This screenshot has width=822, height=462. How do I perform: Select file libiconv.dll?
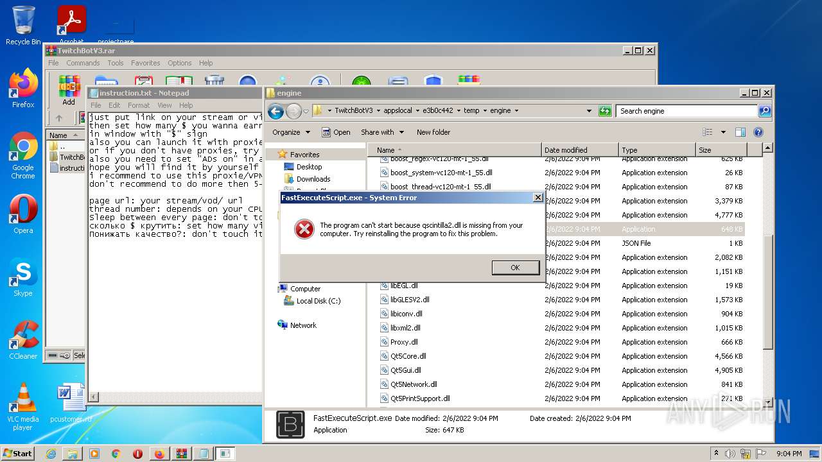(x=406, y=314)
